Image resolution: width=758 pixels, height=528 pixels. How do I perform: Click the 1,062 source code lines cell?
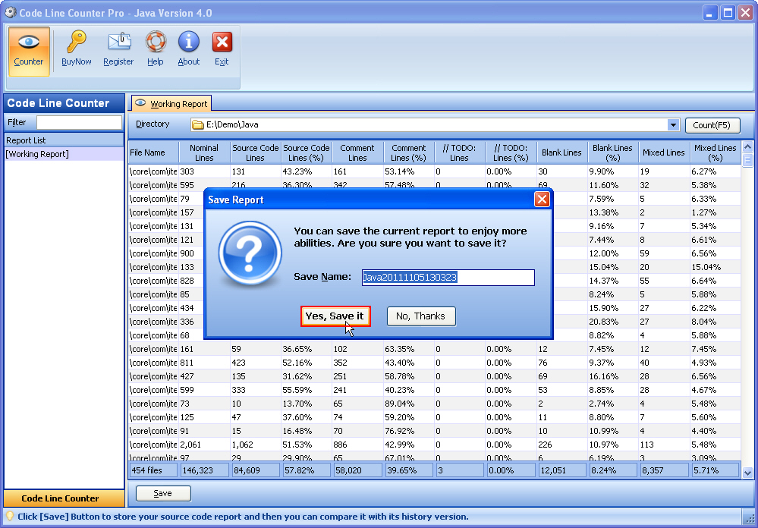click(255, 445)
